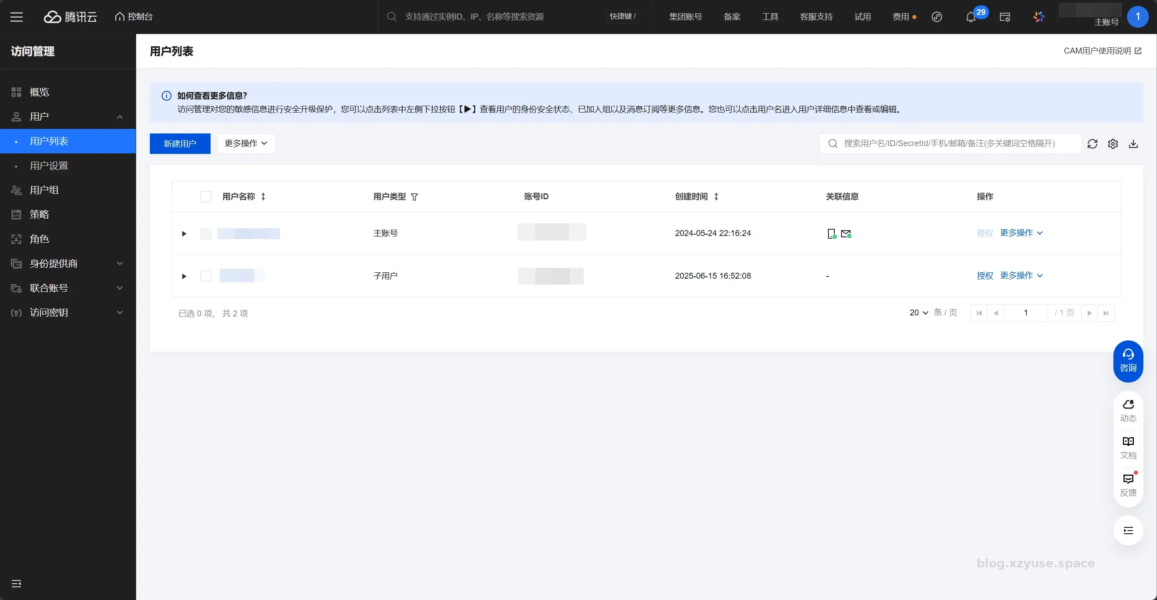Expand the 主账号 row details triangle

tap(184, 234)
